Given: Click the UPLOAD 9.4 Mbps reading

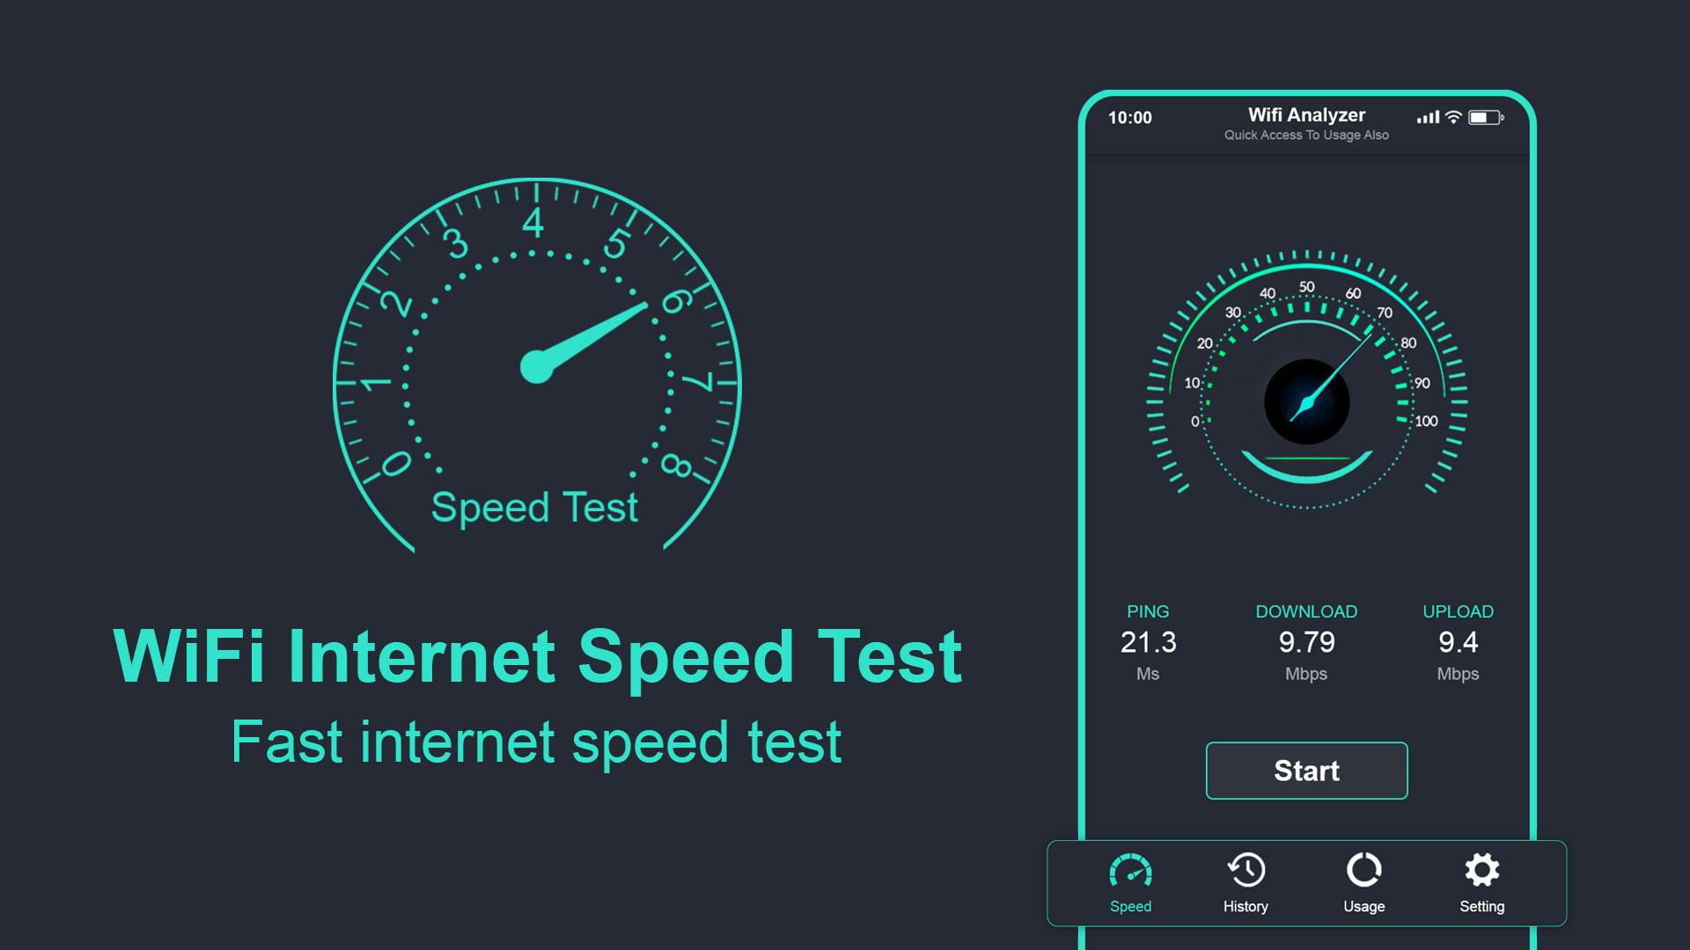Looking at the screenshot, I should coord(1458,642).
